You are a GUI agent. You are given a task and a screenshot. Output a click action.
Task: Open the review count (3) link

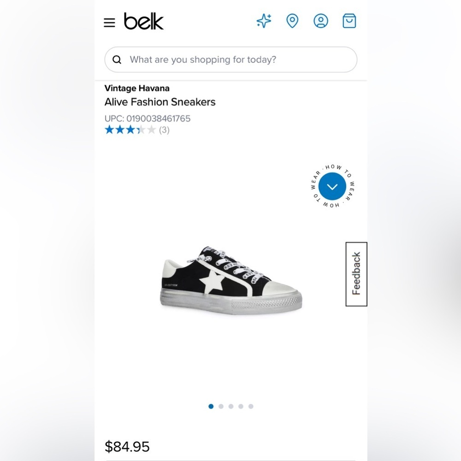[164, 130]
